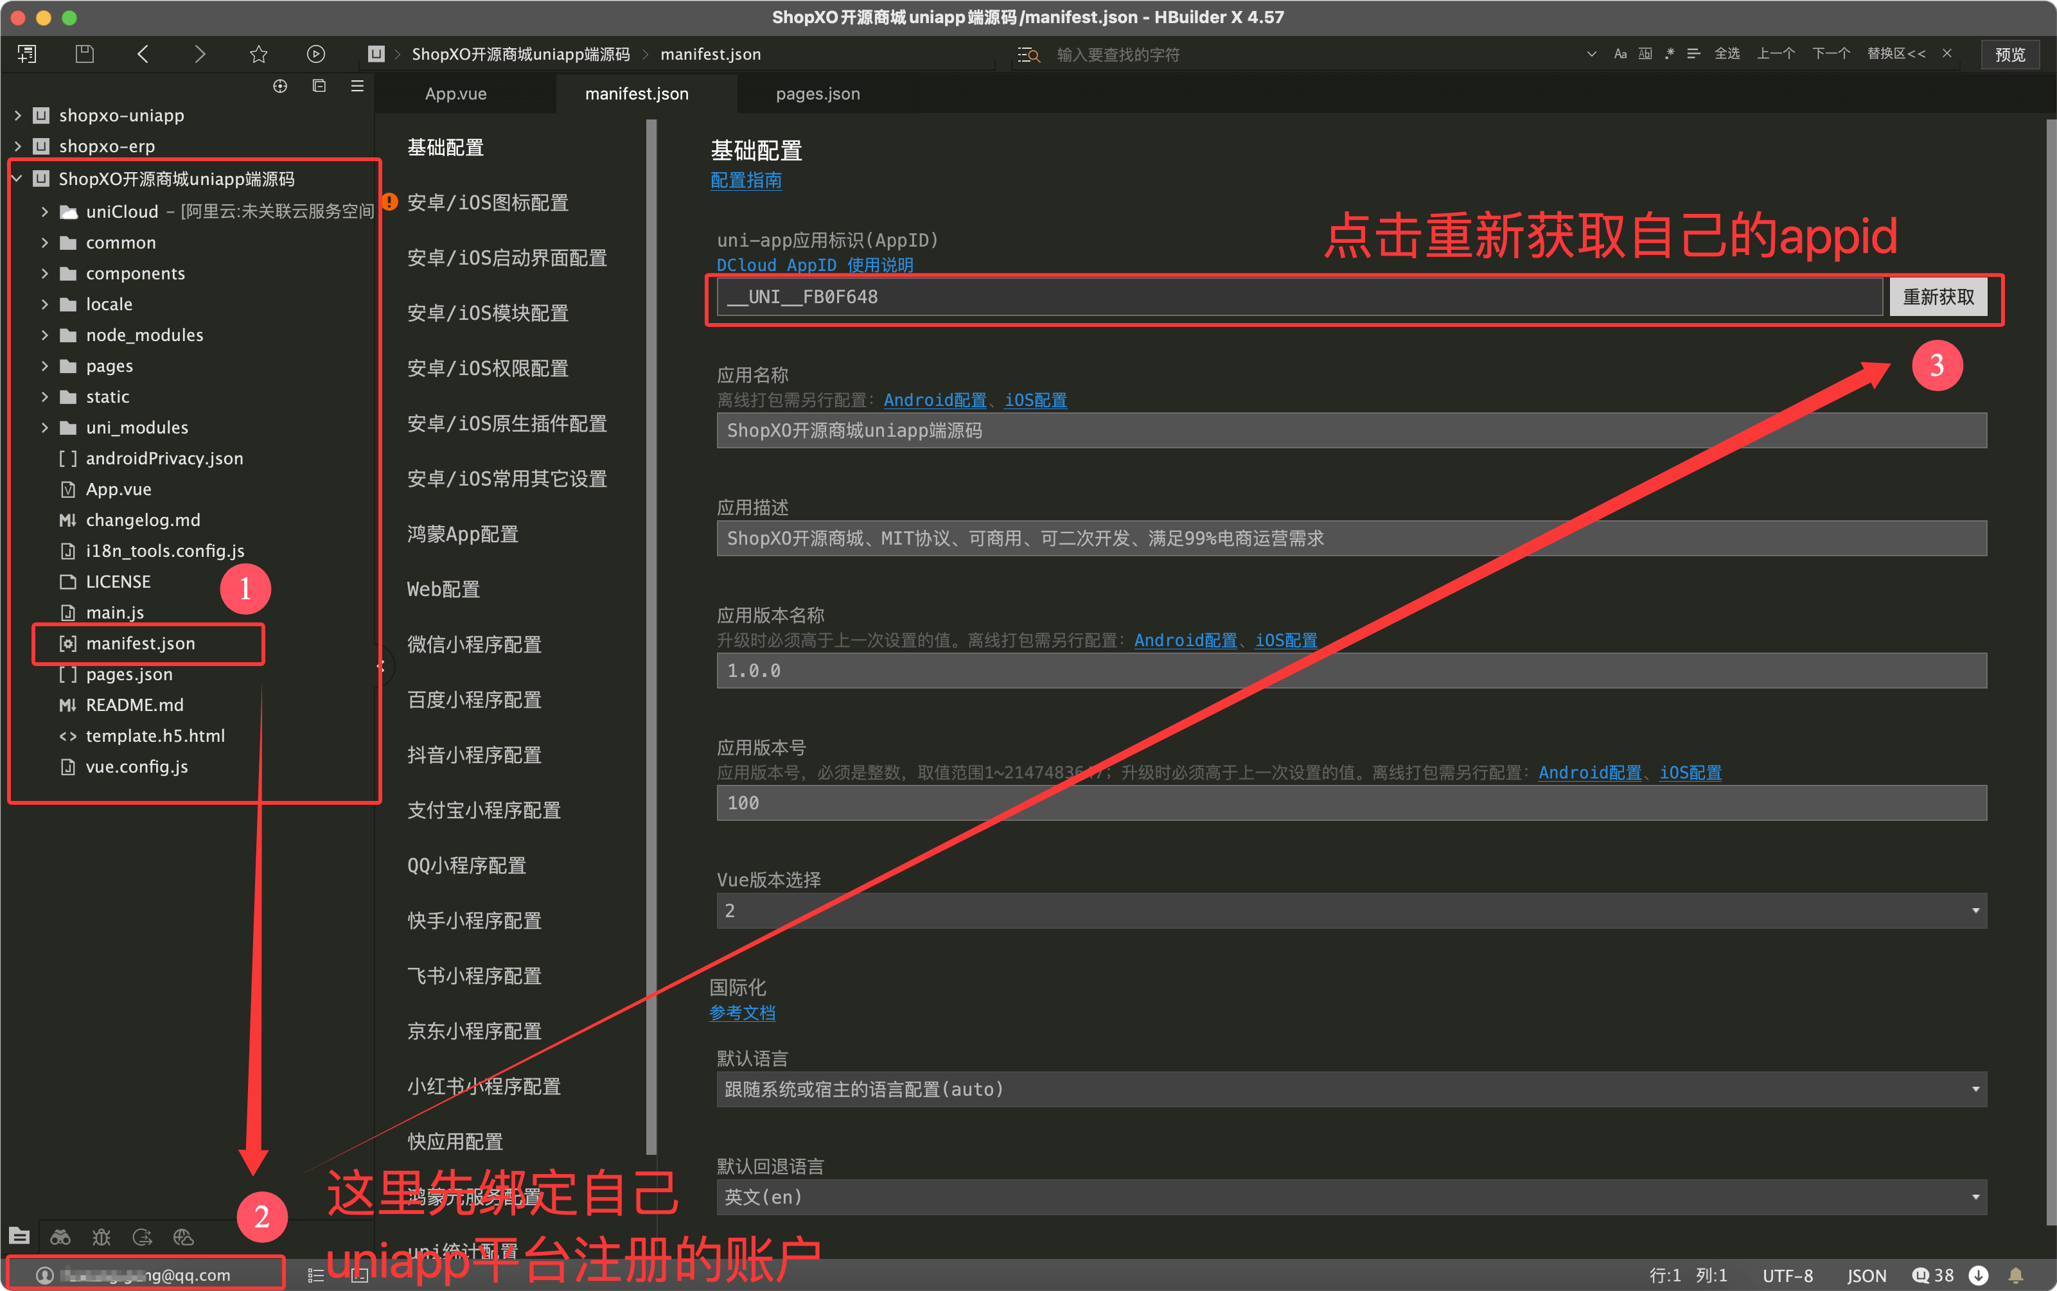
Task: Open the 默认语言 dropdown
Action: (1351, 1089)
